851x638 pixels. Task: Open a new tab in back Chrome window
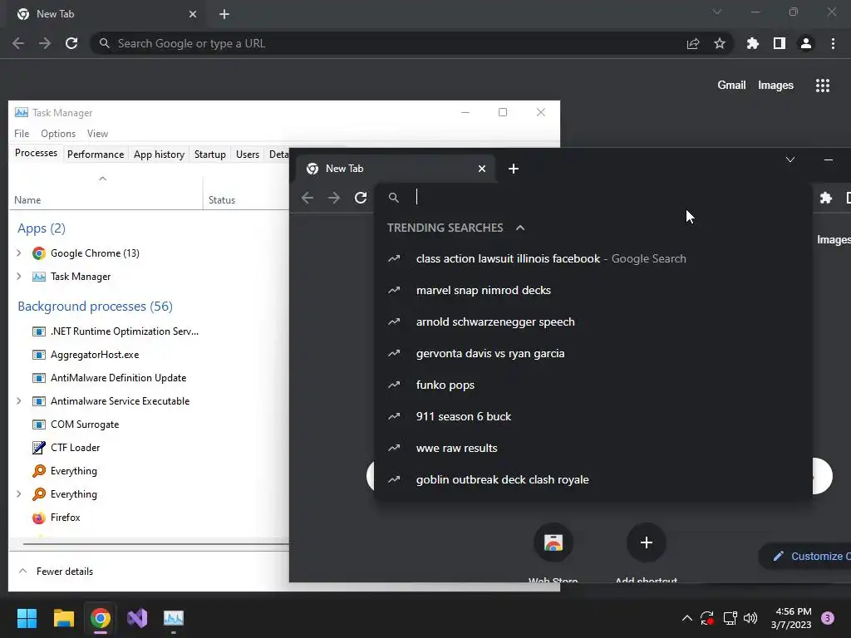point(224,14)
